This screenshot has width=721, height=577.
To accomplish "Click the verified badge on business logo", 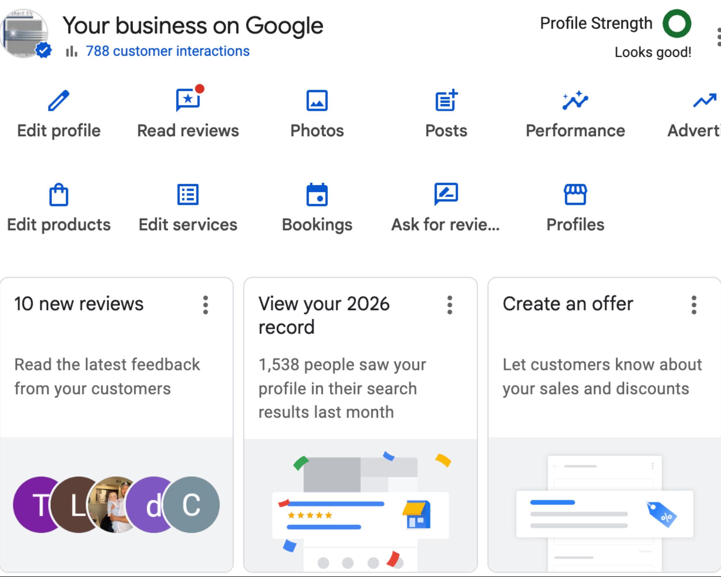I will [44, 50].
